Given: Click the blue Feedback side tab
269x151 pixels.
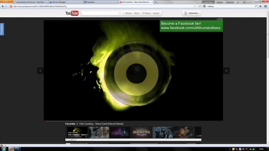Looking at the screenshot, I should 2,29.
